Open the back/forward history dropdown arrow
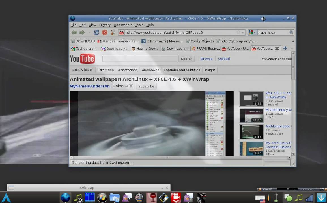The image size is (327, 203). click(89, 32)
